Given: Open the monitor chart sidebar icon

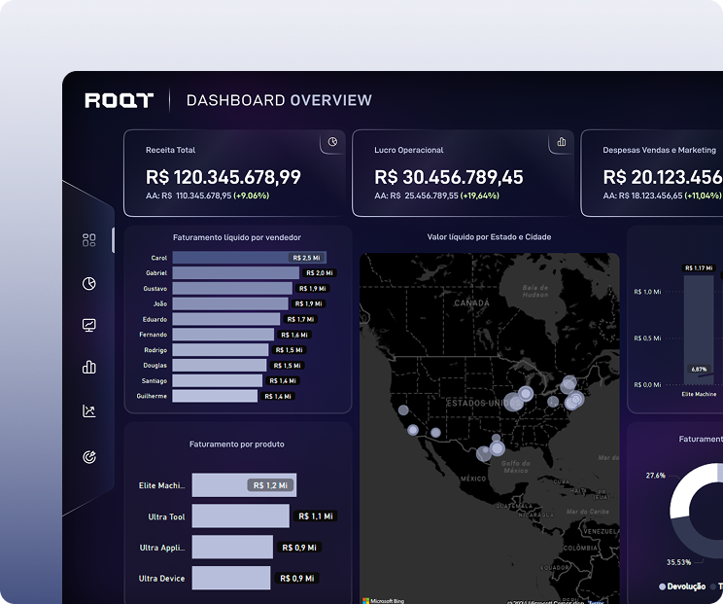Looking at the screenshot, I should (89, 325).
